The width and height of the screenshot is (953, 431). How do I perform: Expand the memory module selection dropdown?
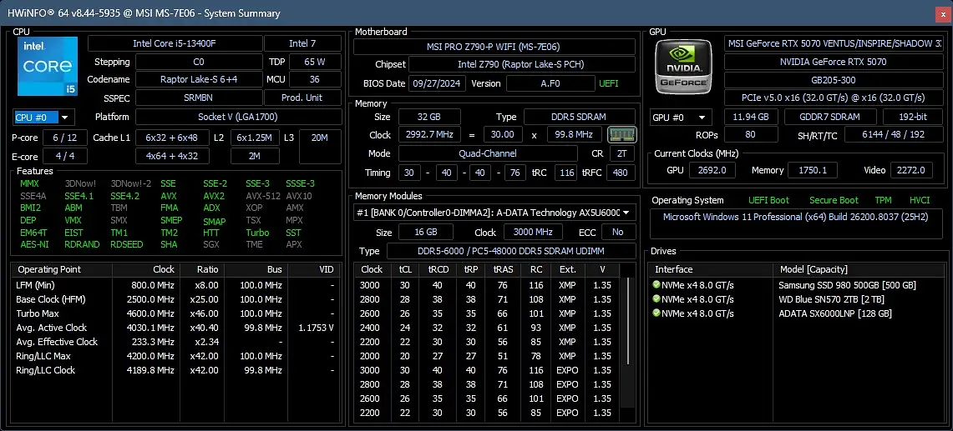(x=626, y=213)
